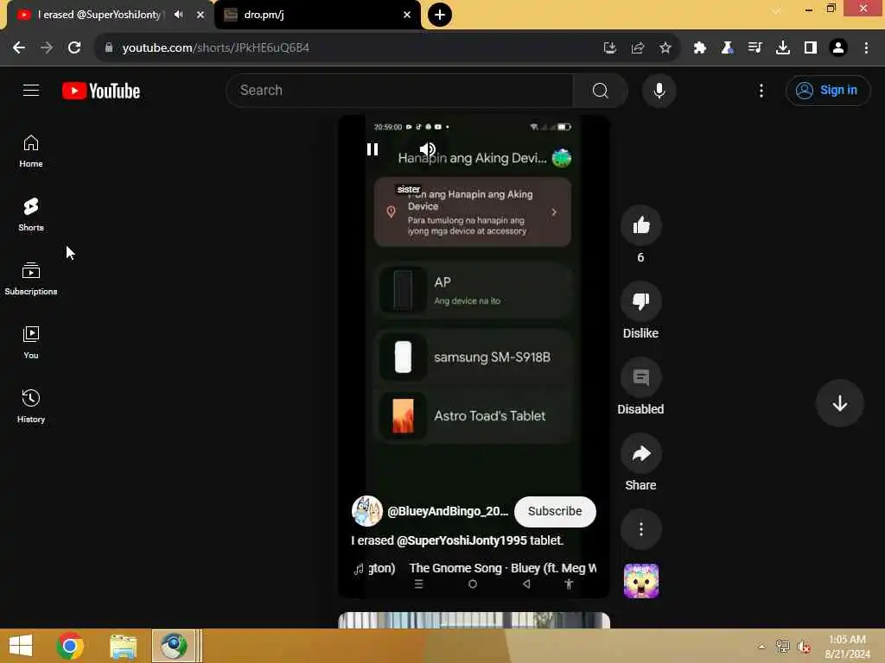Go back in the browser
The height and width of the screenshot is (663, 885).
pos(19,47)
